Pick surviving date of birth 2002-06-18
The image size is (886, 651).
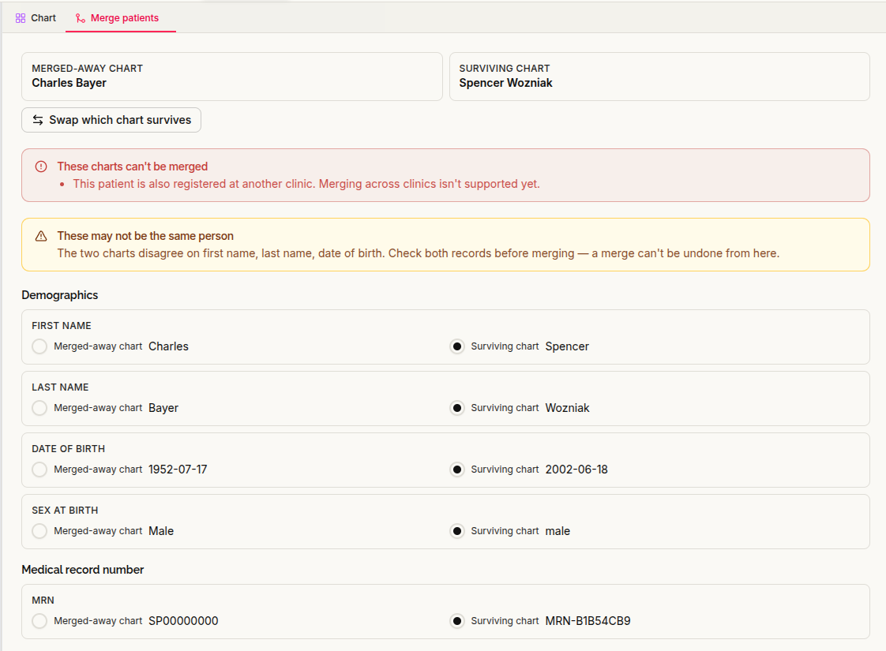point(457,470)
